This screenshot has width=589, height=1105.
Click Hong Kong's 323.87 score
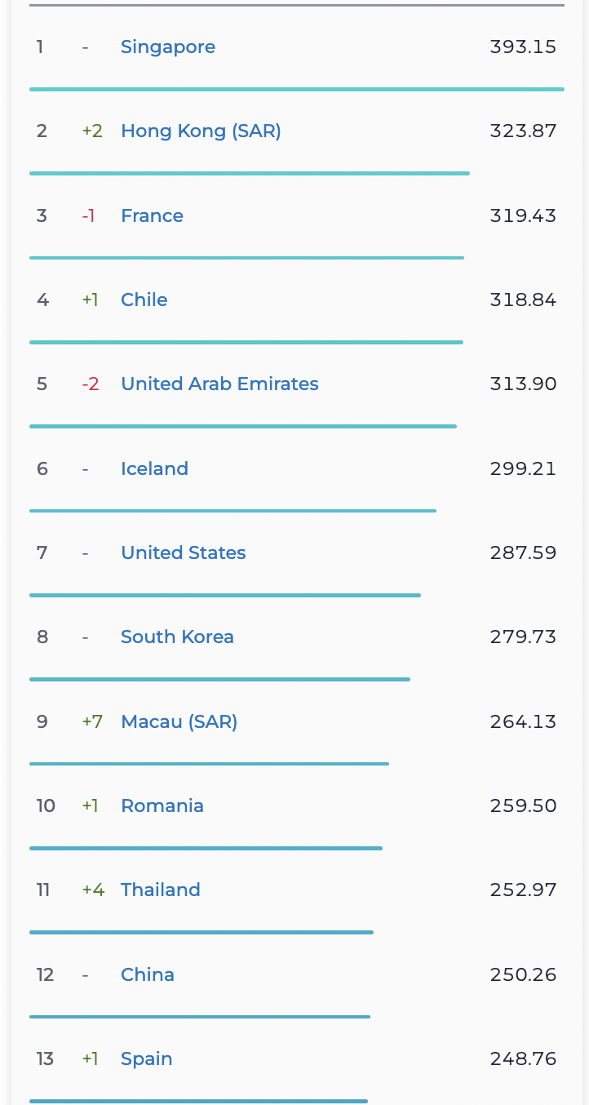[523, 131]
